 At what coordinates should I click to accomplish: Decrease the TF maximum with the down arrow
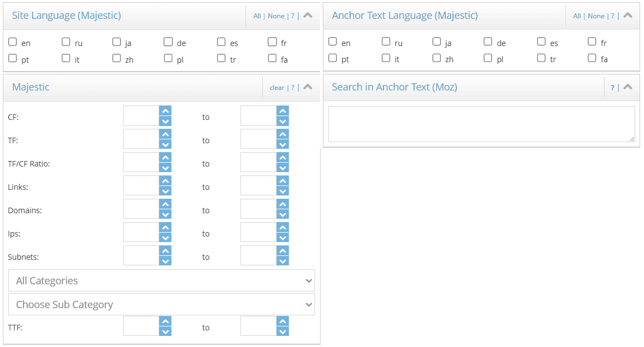click(x=283, y=143)
